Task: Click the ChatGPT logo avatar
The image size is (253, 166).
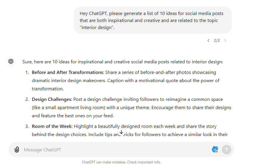Action: point(11,61)
